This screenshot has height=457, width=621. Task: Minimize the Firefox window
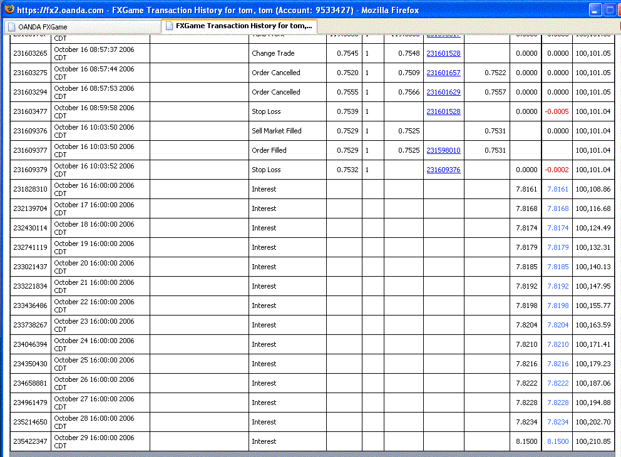point(595,10)
